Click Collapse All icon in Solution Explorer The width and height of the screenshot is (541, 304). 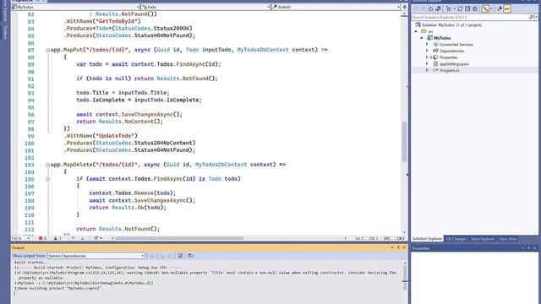(x=467, y=8)
